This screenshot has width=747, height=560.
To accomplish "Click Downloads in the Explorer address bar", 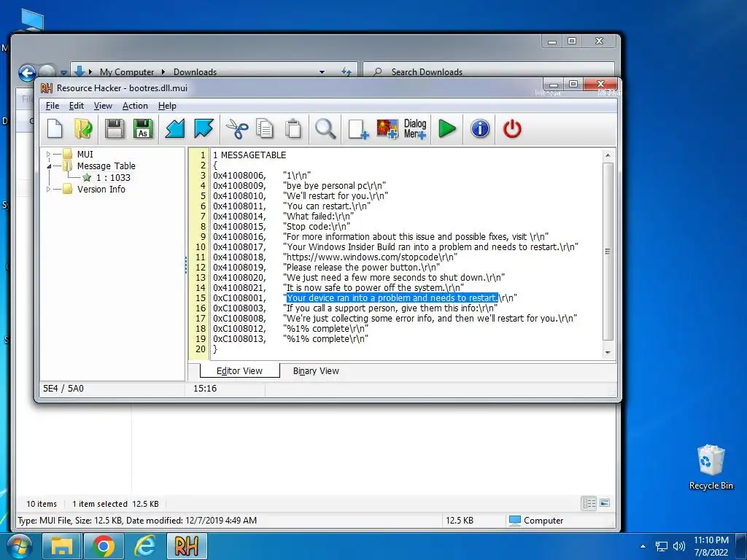I will [x=195, y=72].
